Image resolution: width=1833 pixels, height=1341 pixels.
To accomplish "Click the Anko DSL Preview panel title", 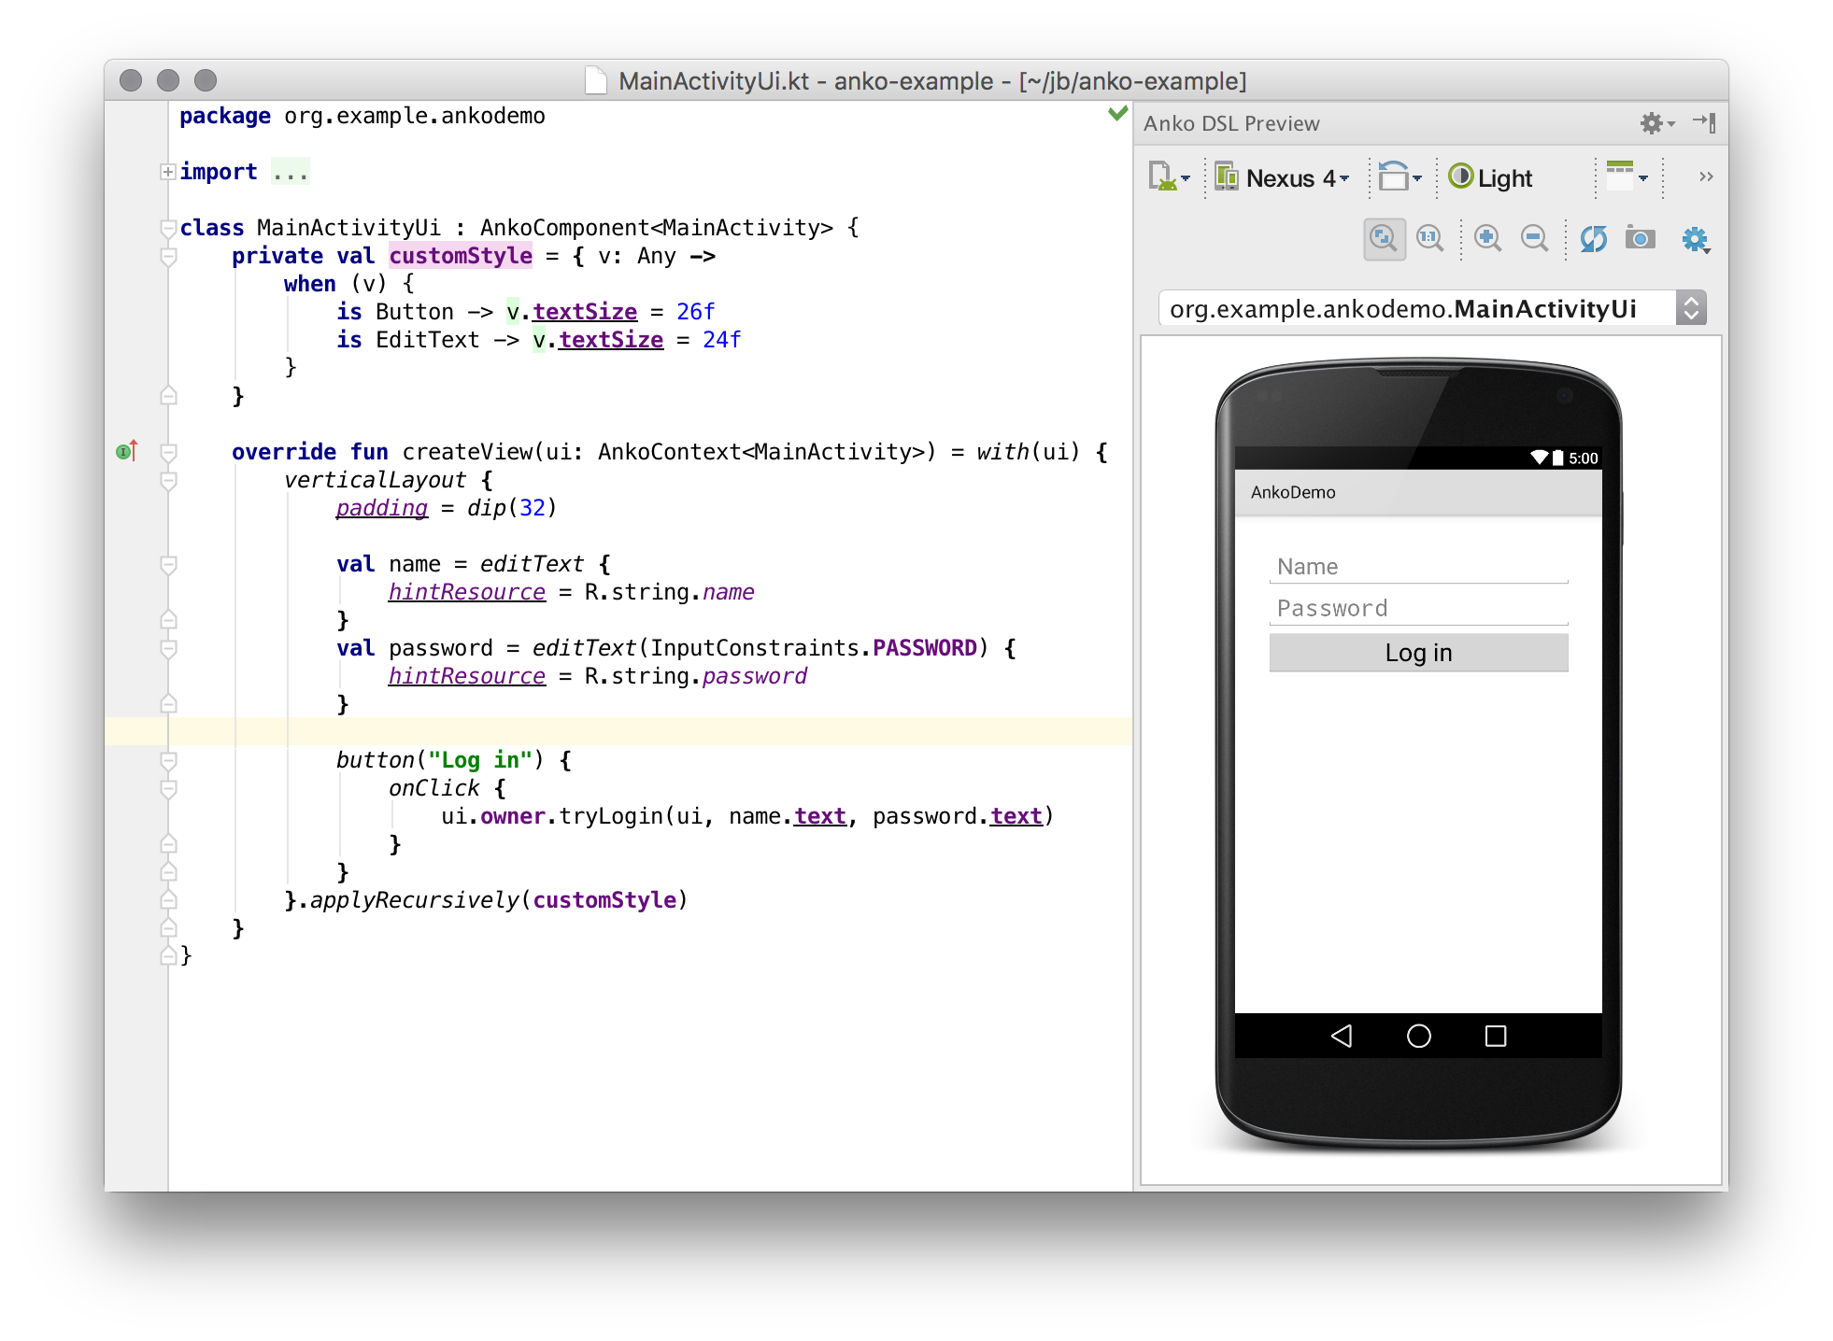I will [1231, 123].
